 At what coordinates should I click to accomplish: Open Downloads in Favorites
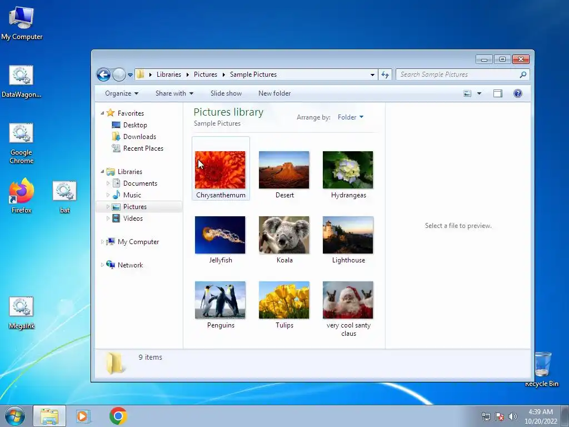(x=139, y=137)
